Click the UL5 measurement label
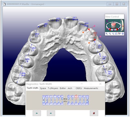This screenshot has width=130, height=117. pyautogui.click(x=104, y=58)
